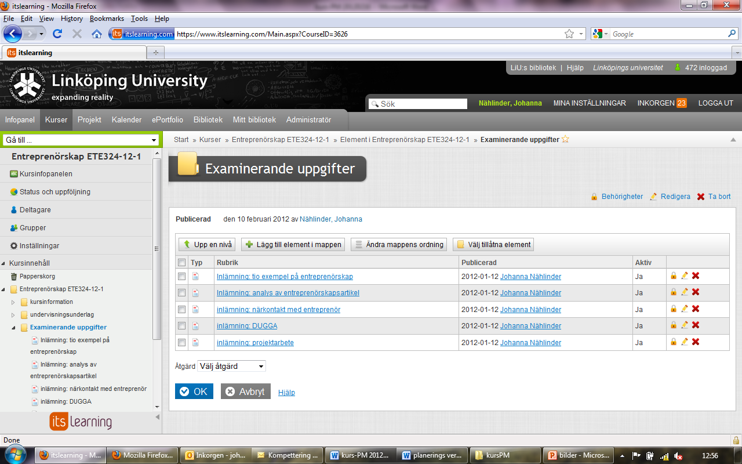The height and width of the screenshot is (464, 742).
Task: Click the Google search input field
Action: coord(668,34)
